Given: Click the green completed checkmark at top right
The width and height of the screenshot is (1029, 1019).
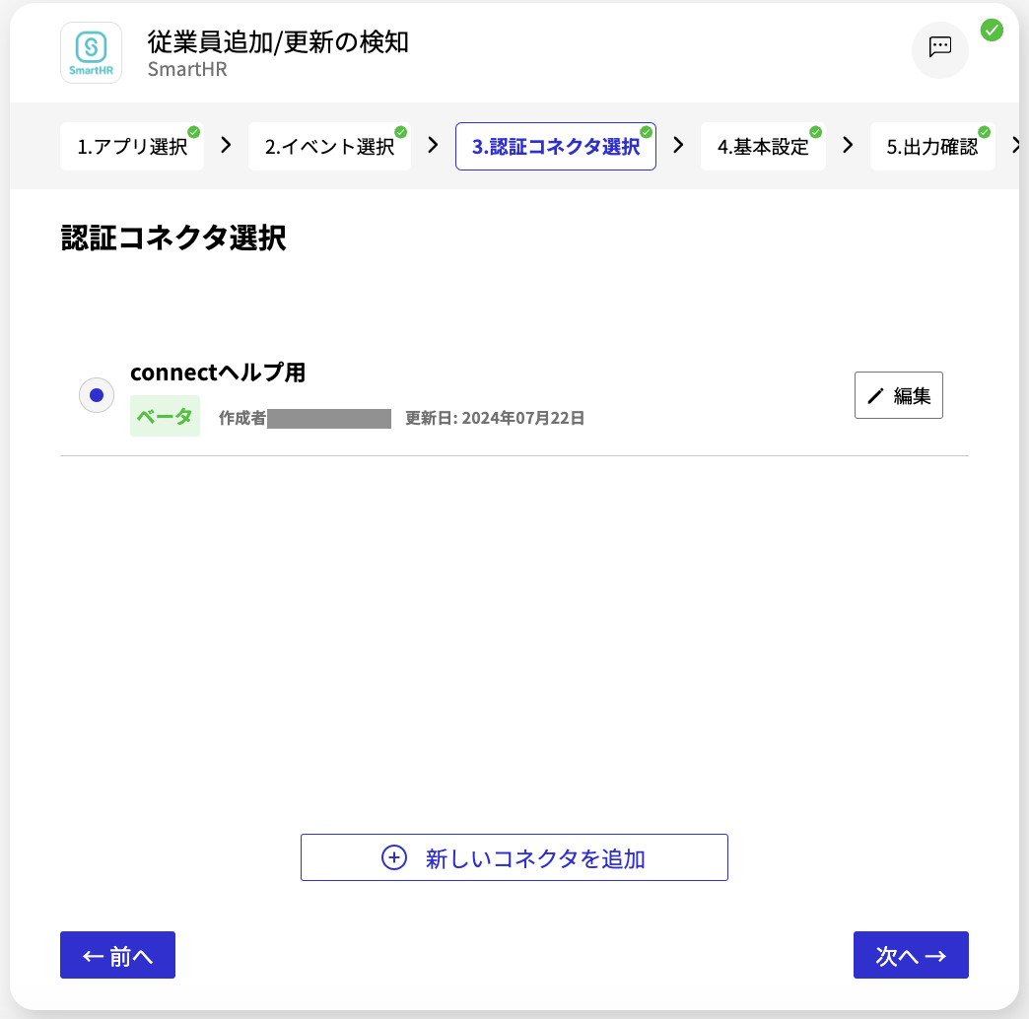Looking at the screenshot, I should coord(992,31).
